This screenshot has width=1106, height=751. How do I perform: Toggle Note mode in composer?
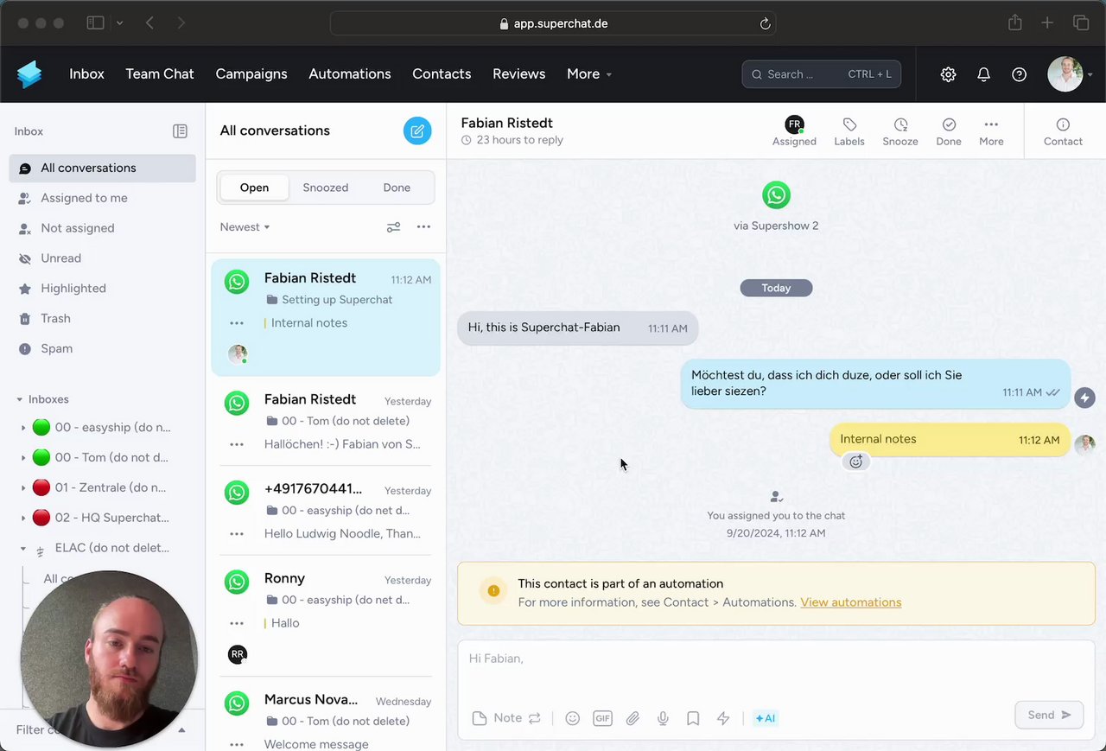click(506, 717)
